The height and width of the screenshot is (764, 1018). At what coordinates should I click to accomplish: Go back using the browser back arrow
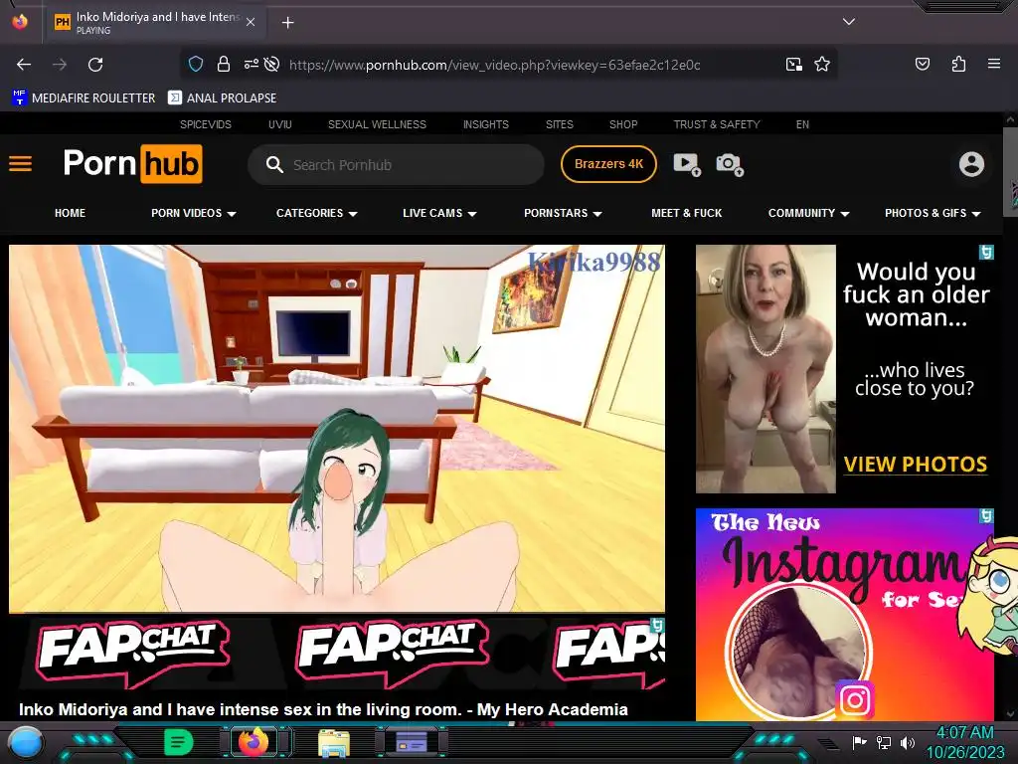24,65
